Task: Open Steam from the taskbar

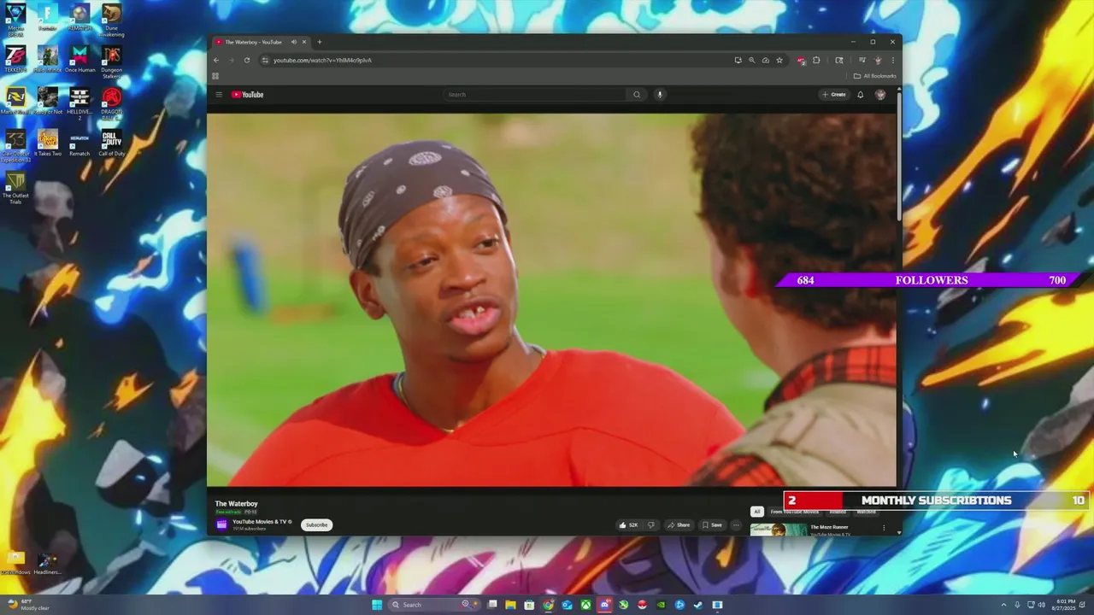Action: [x=698, y=605]
